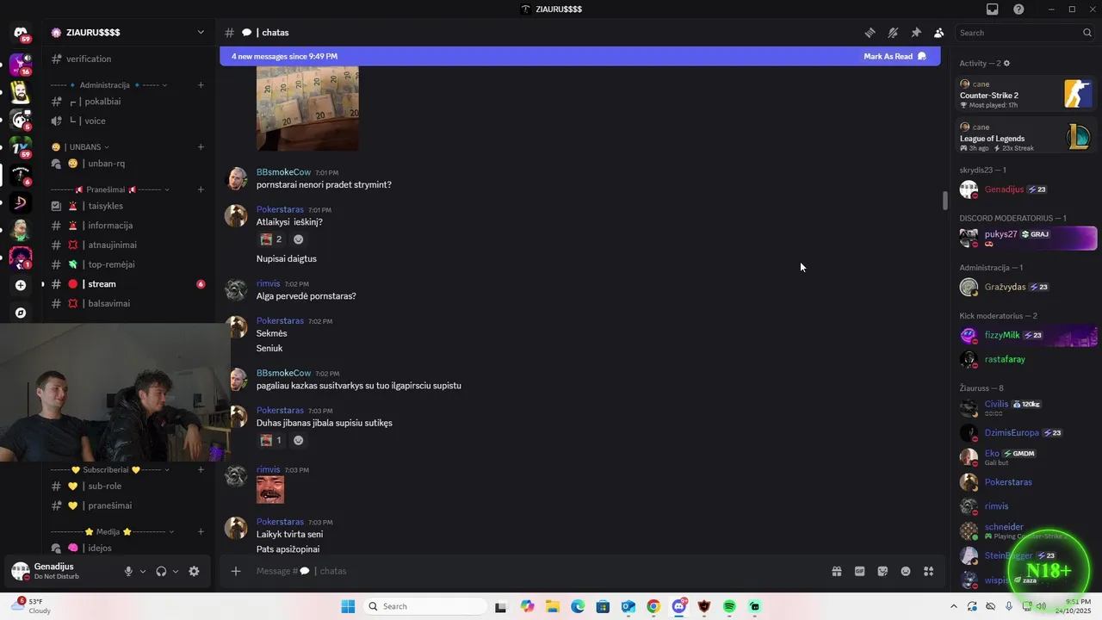Collapse the Medija category
This screenshot has width=1102, height=620.
113,532
